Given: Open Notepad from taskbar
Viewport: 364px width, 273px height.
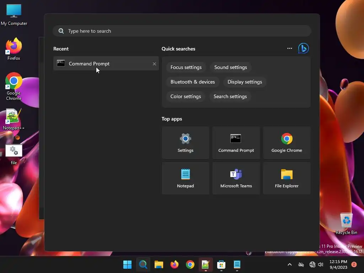Looking at the screenshot, I should [x=237, y=264].
